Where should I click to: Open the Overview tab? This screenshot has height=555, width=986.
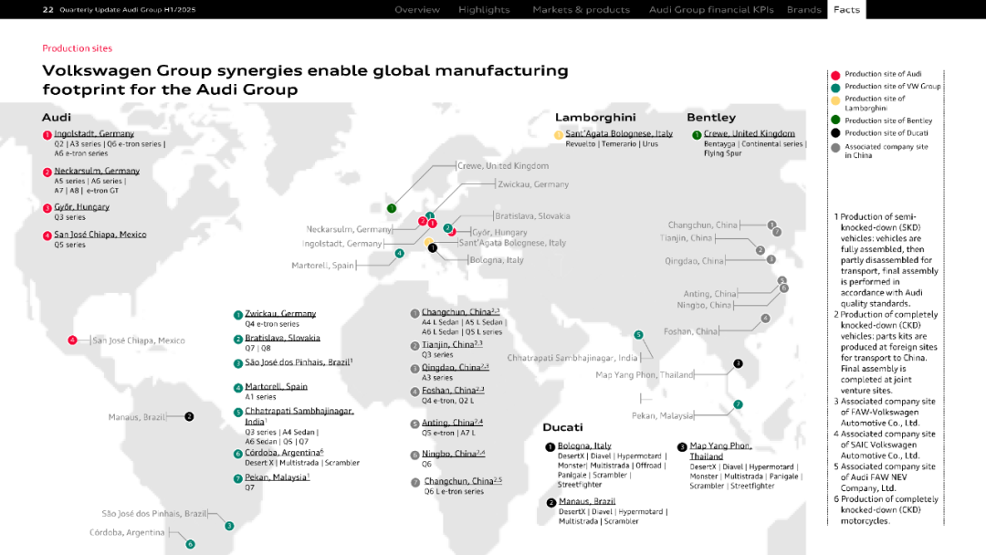(x=416, y=10)
